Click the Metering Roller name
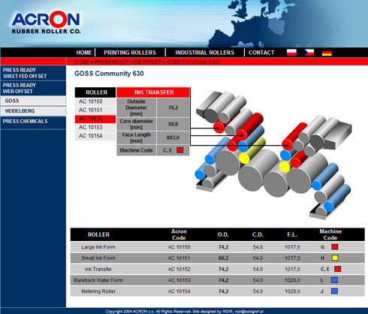This screenshot has width=368, height=314. click(98, 291)
